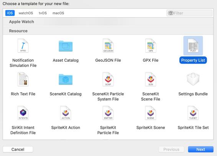Switch to the macOS platform tab
This screenshot has height=156, width=217.
click(x=58, y=13)
